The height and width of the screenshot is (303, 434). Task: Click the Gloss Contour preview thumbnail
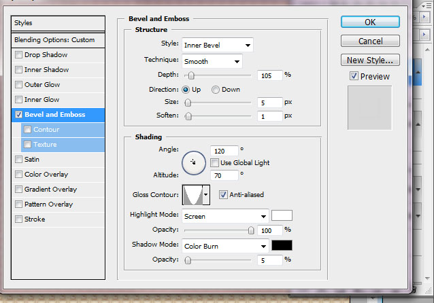click(192, 196)
